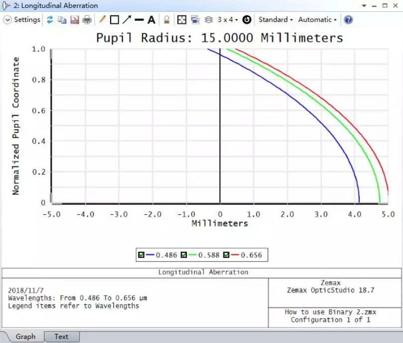Select the text annotation tool
This screenshot has width=403, height=343.
tap(151, 20)
